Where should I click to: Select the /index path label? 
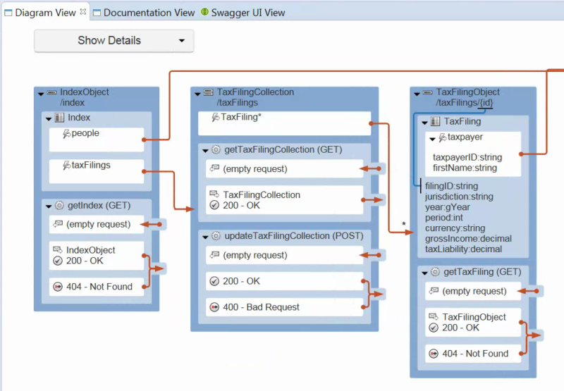[73, 103]
